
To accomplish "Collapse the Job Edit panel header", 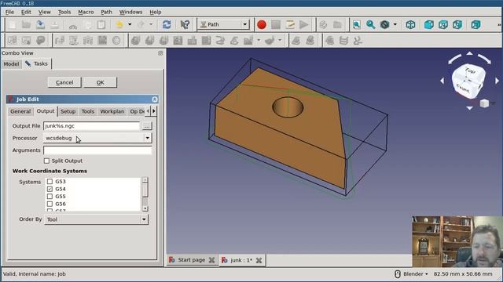I will click(155, 99).
